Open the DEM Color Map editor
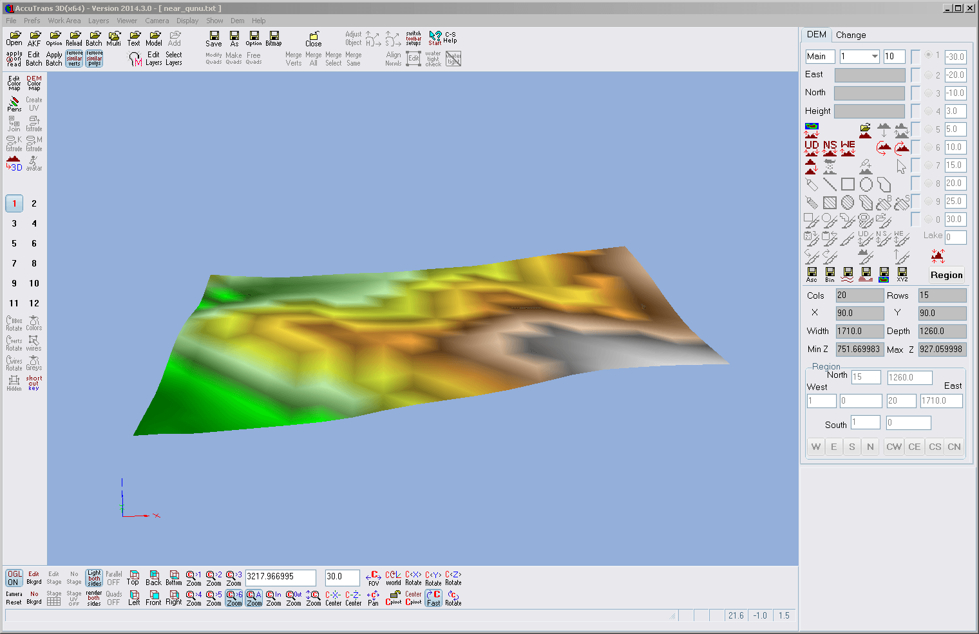Screen dimensions: 979x634 [33, 82]
